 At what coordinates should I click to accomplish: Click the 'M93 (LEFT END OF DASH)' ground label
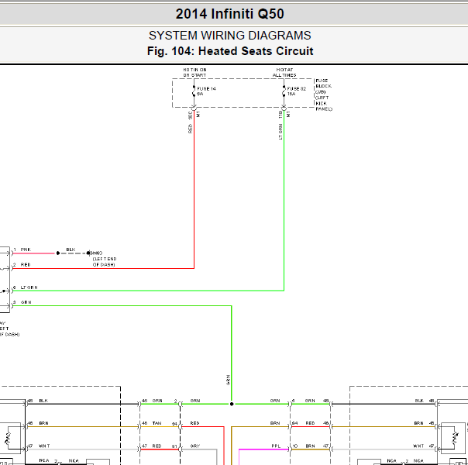coord(105,259)
